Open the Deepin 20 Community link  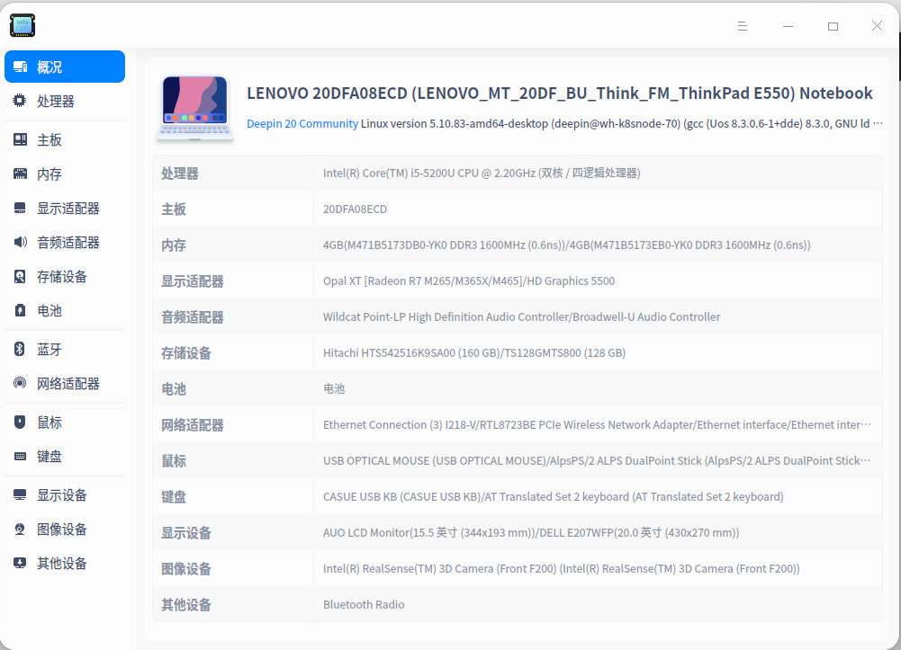tap(302, 123)
